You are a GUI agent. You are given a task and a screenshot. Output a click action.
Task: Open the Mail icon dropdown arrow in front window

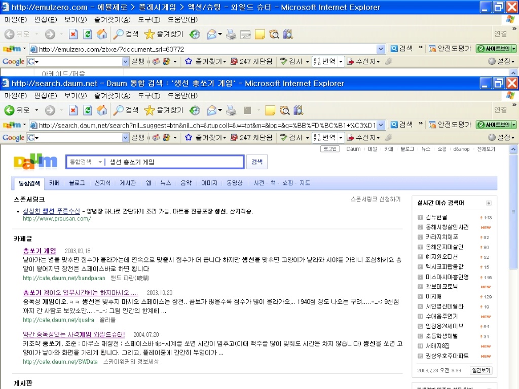[220, 110]
